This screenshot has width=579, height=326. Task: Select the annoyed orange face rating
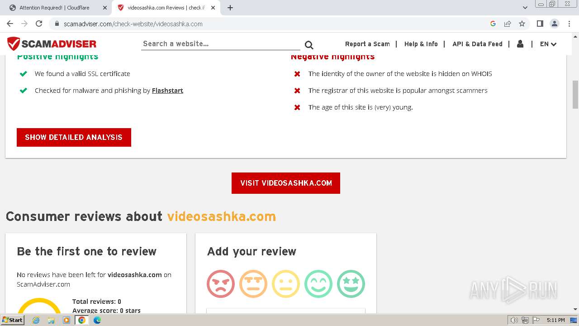[253, 284]
